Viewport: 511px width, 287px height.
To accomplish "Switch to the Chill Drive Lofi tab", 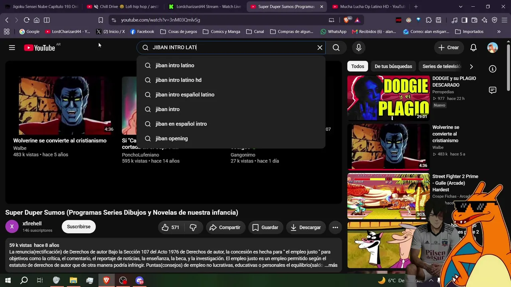I will [124, 6].
